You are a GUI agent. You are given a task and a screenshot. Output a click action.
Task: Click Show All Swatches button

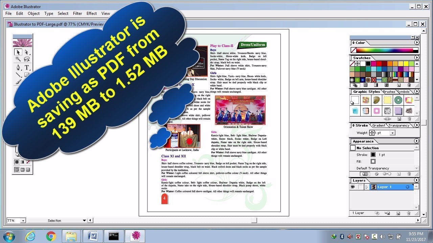pos(355,85)
